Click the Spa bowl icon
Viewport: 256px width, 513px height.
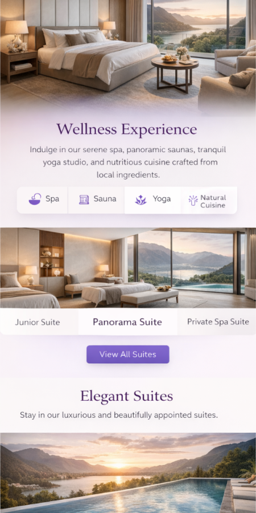[35, 199]
